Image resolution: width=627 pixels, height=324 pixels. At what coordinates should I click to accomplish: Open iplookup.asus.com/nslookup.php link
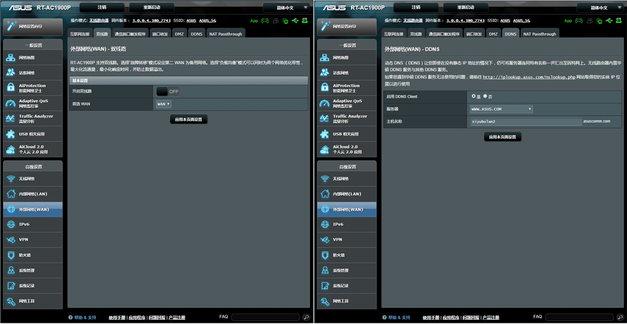click(530, 77)
